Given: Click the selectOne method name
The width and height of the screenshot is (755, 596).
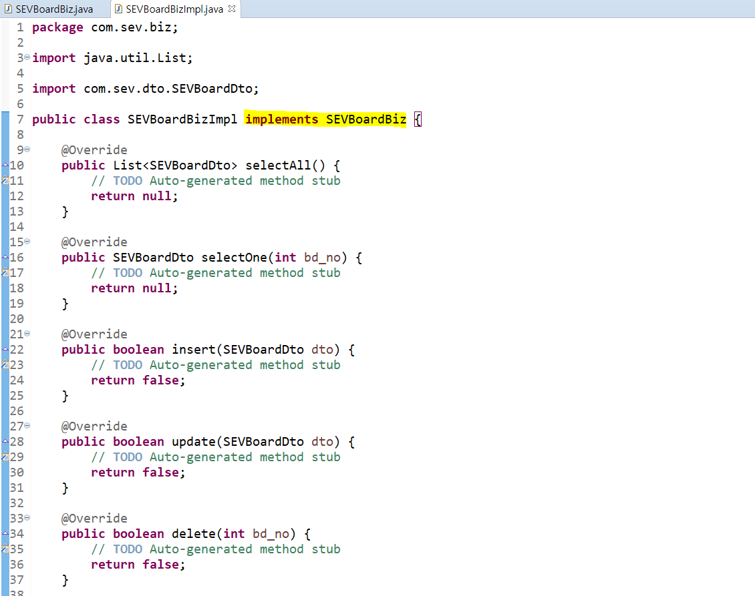Looking at the screenshot, I should point(234,258).
